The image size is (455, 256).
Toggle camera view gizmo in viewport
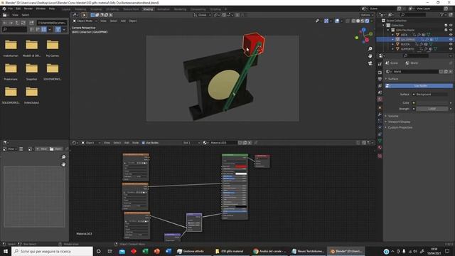tap(370, 63)
